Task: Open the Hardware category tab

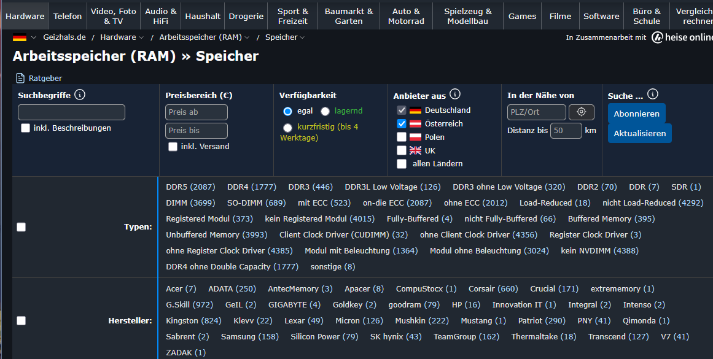Action: coord(25,16)
